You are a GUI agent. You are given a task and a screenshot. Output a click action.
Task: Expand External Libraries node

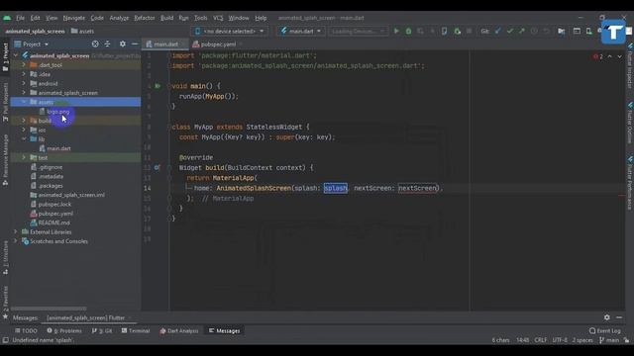pyautogui.click(x=16, y=231)
